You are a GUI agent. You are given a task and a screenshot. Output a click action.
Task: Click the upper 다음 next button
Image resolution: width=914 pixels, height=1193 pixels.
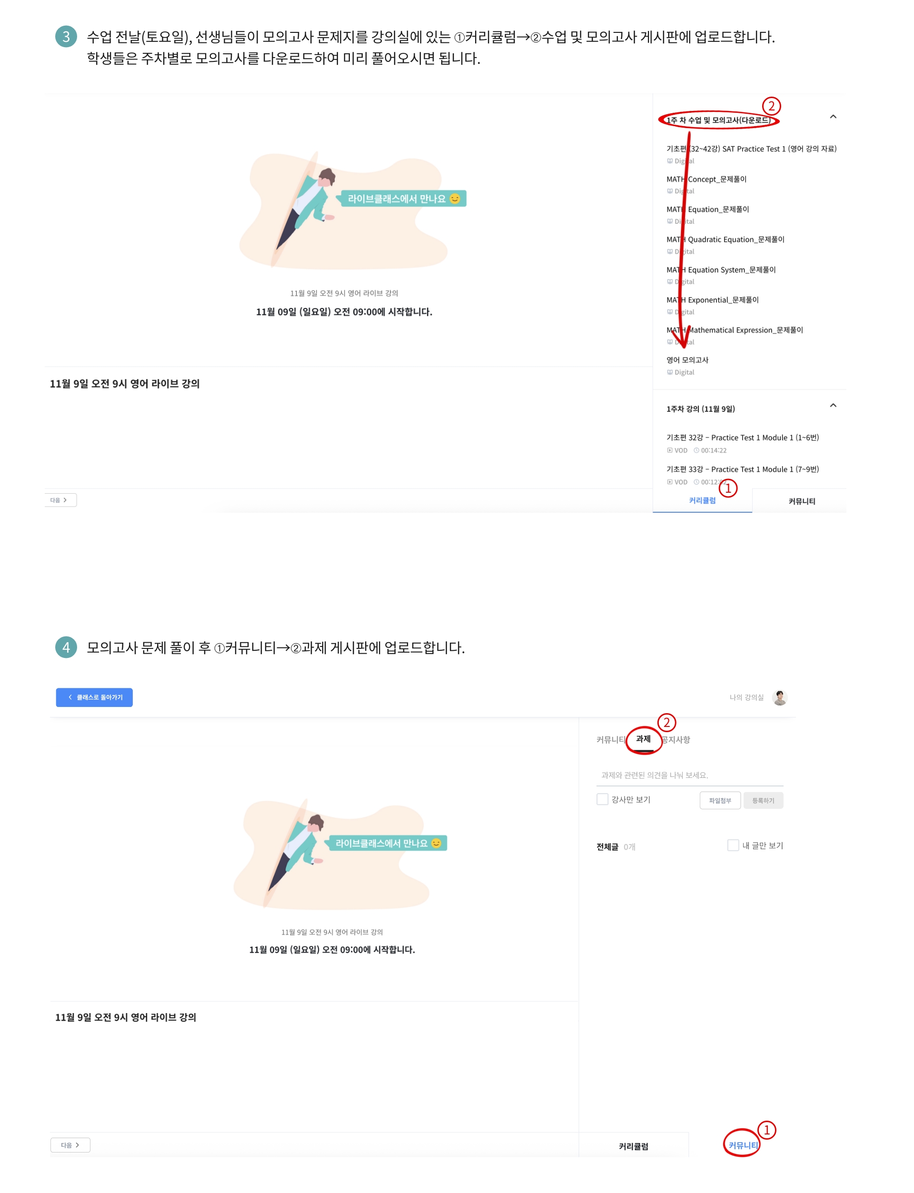tap(60, 500)
